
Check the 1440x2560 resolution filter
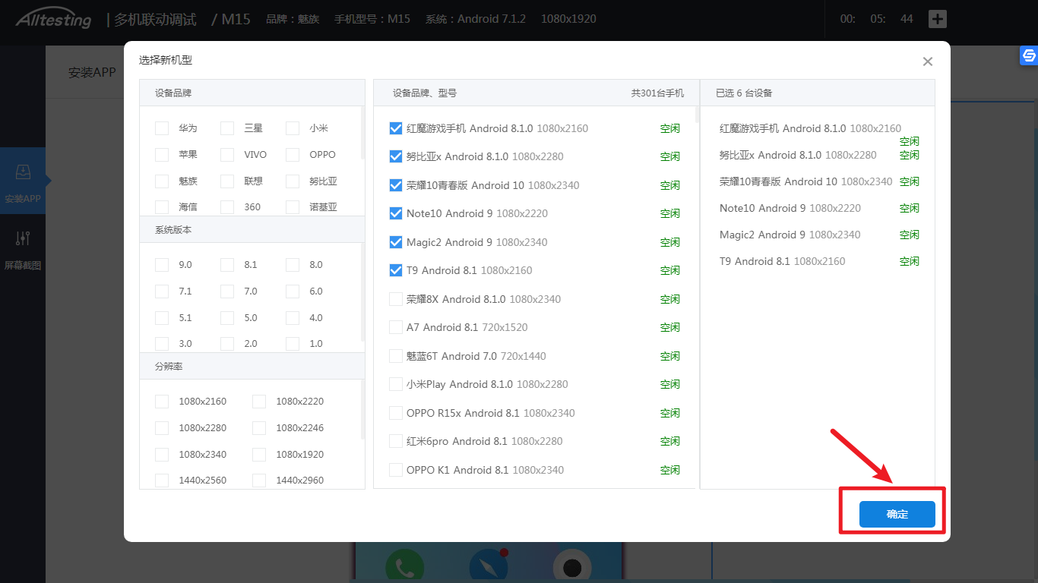tap(162, 481)
